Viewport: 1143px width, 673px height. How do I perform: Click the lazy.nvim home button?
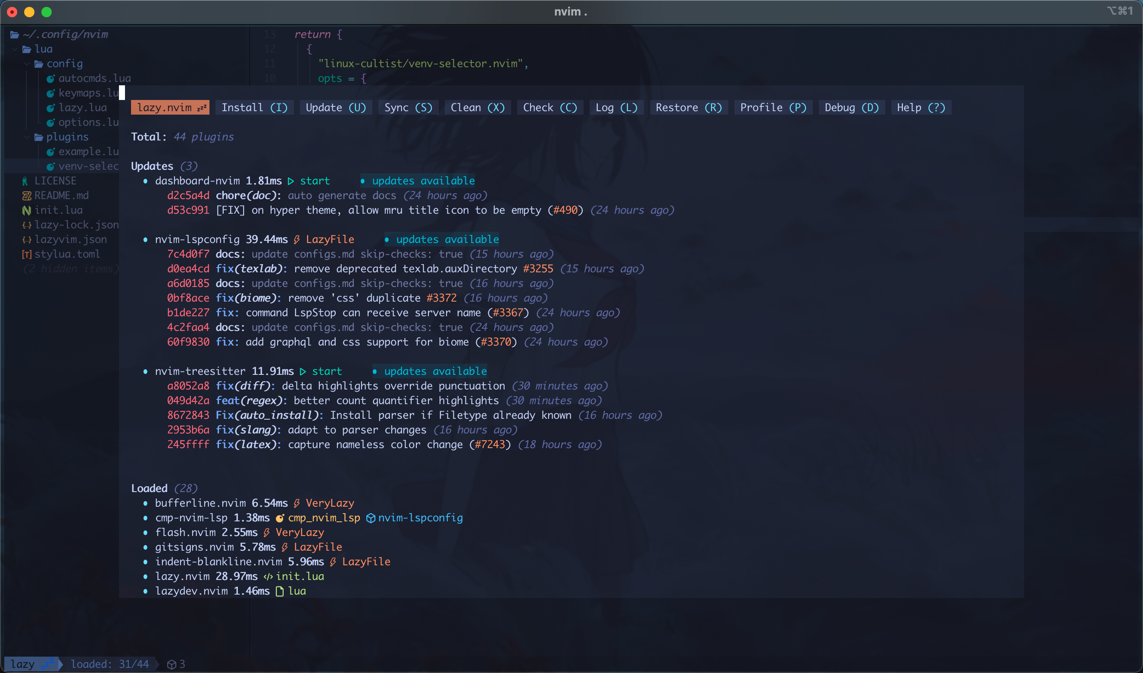[x=170, y=107]
